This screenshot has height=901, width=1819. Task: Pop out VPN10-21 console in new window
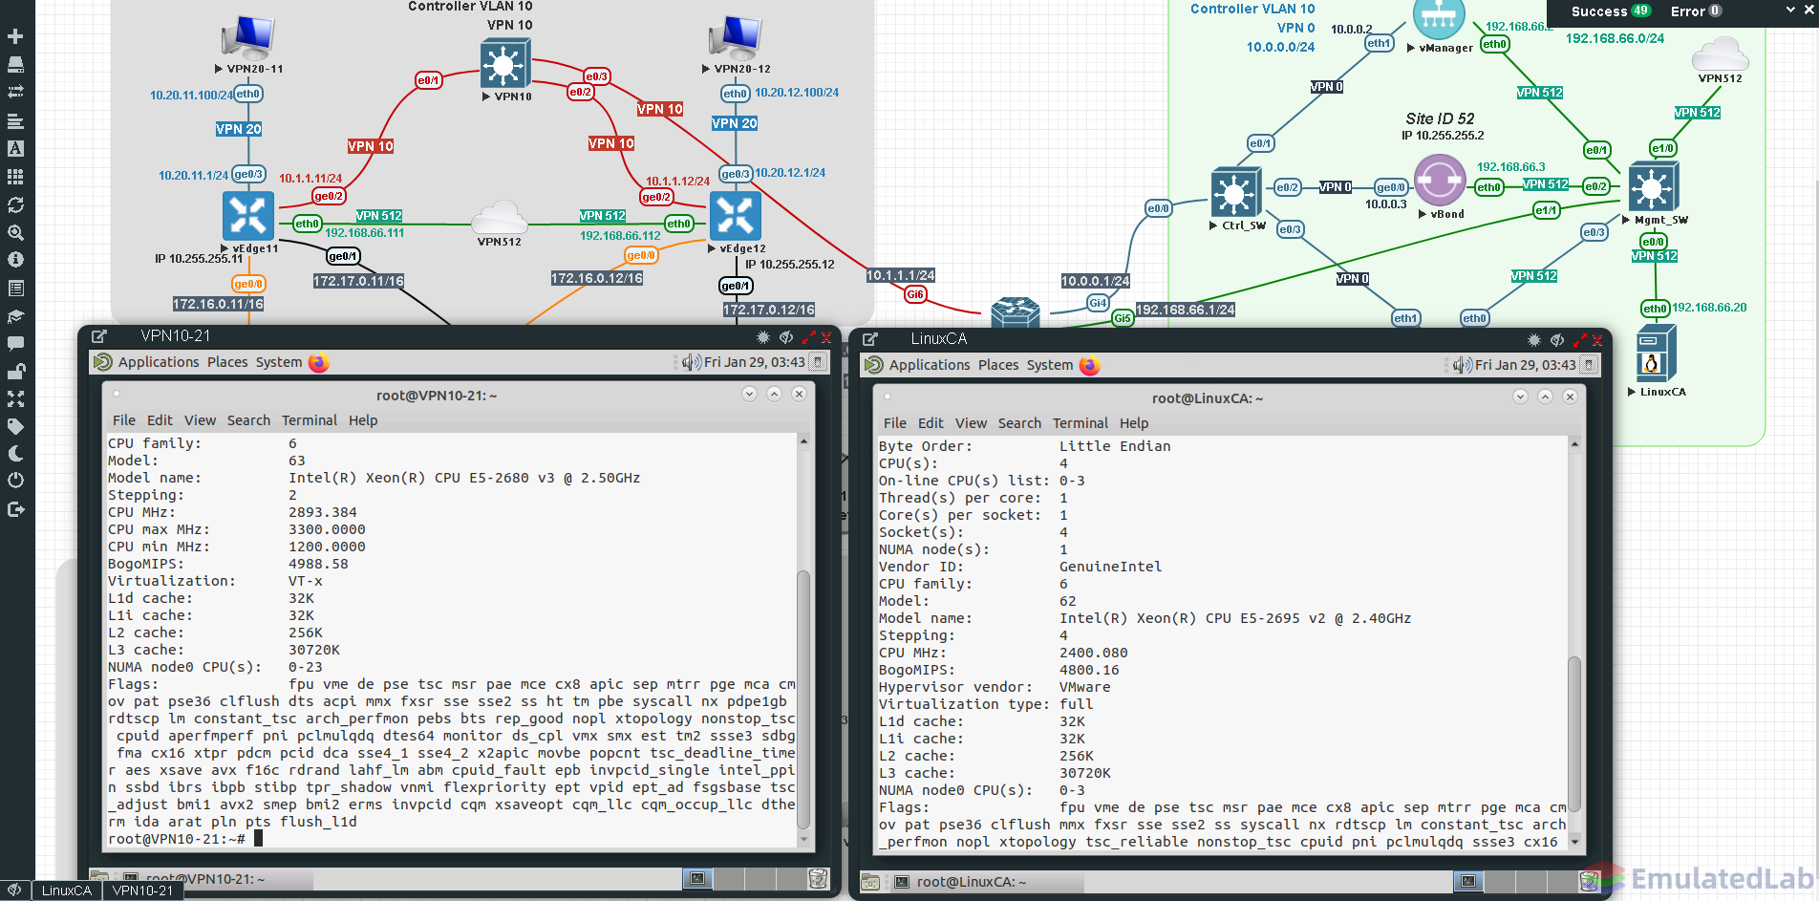[x=98, y=336]
